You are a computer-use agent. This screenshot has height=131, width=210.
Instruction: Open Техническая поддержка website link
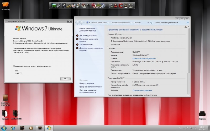[142, 90]
